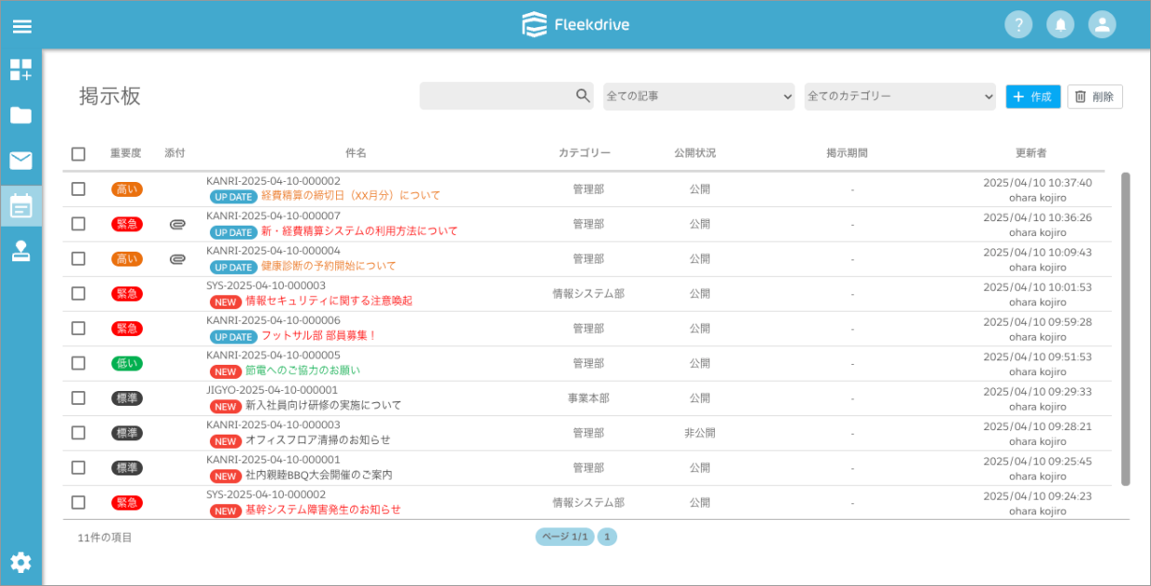Open the Fleekdrive hamburger menu
The height and width of the screenshot is (586, 1151).
(x=22, y=25)
